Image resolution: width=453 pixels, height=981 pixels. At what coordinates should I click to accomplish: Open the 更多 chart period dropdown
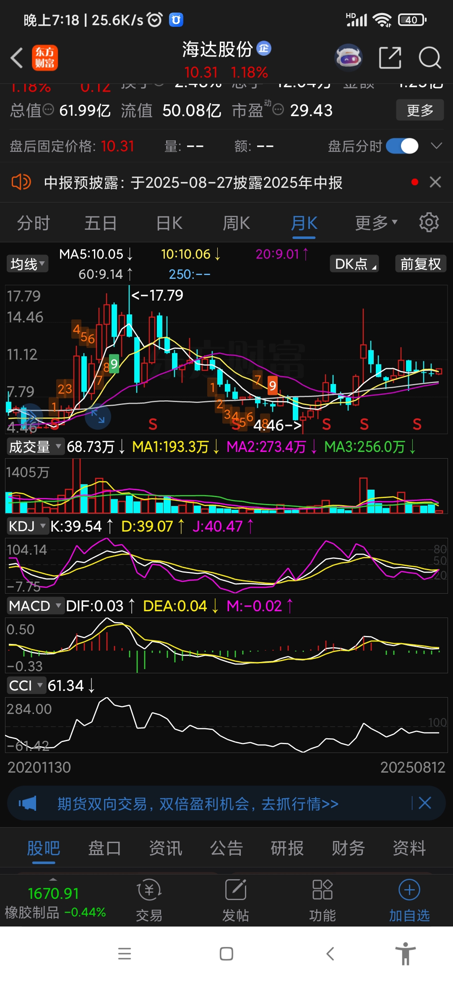click(x=376, y=223)
